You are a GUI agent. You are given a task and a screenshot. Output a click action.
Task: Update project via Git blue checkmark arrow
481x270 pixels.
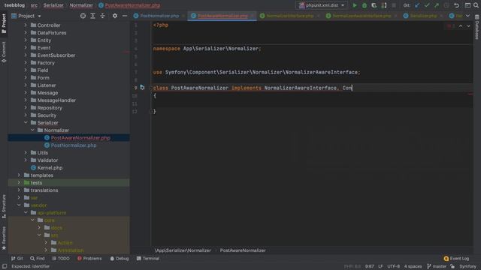coord(416,5)
